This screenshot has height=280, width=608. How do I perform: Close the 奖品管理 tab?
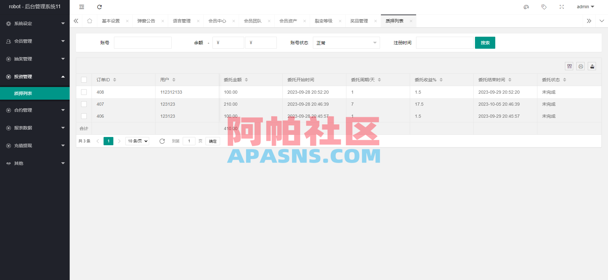coord(376,21)
